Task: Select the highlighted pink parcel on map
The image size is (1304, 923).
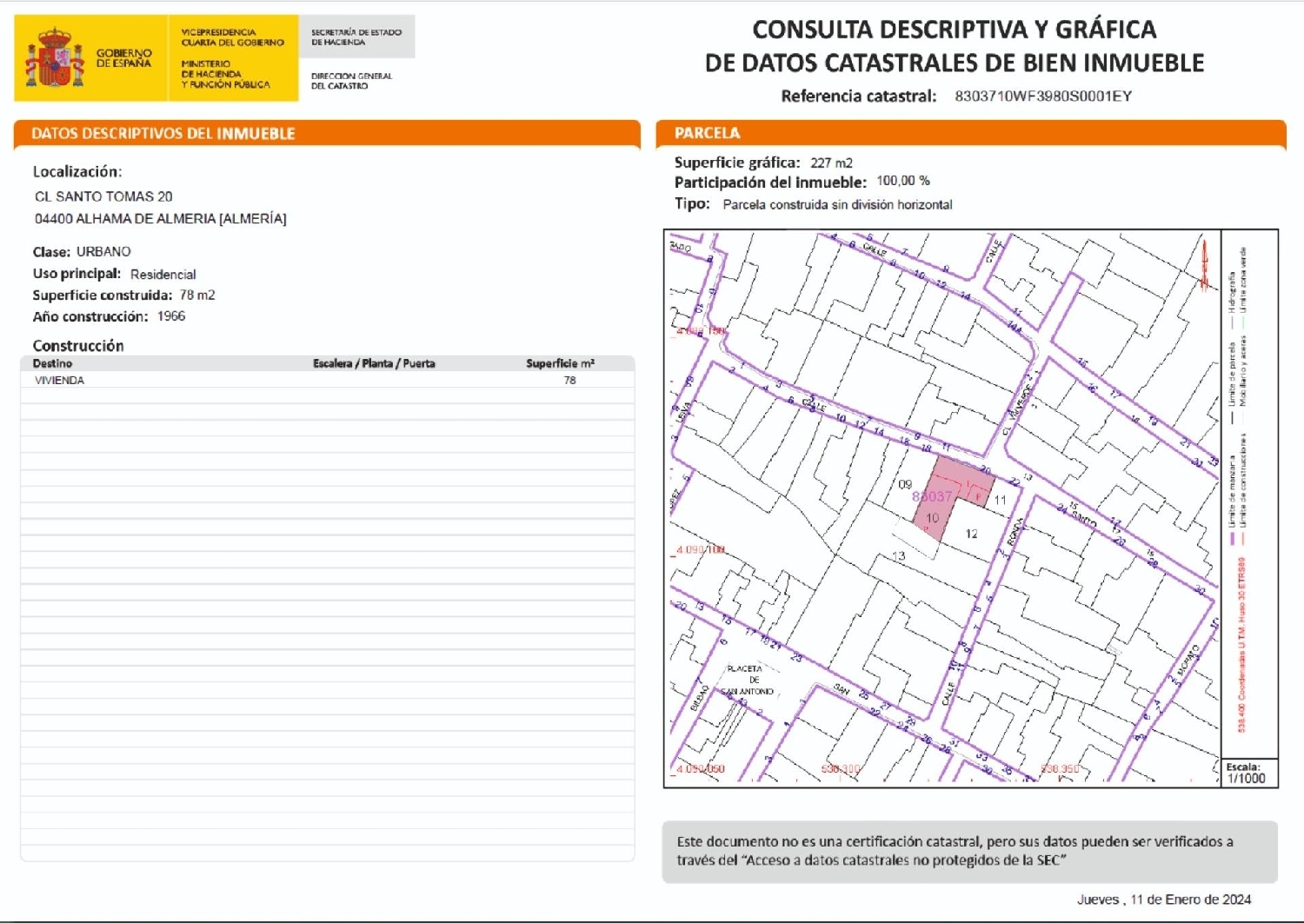Action: tap(952, 497)
